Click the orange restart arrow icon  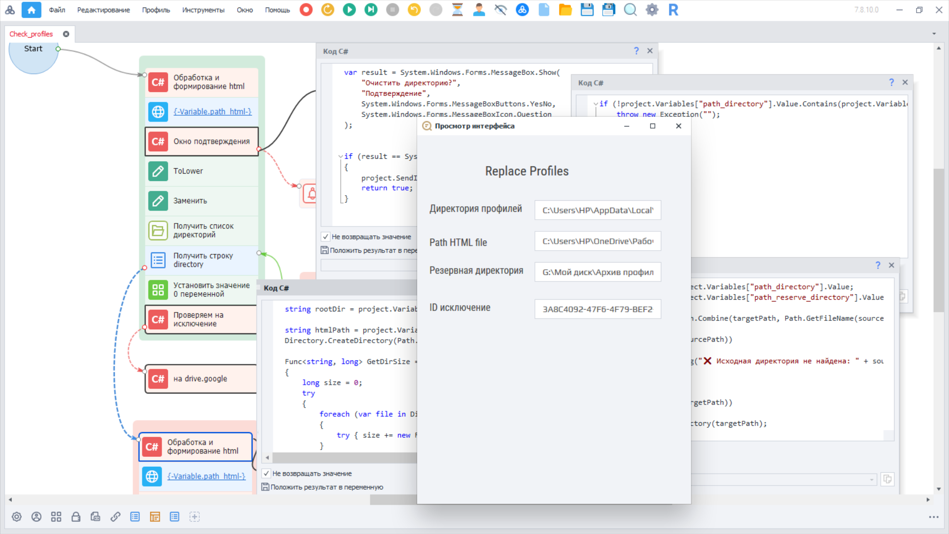[x=328, y=9]
